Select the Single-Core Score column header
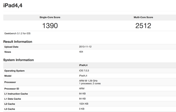Image resolution: width=176 pixels, height=112 pixels. click(x=50, y=17)
